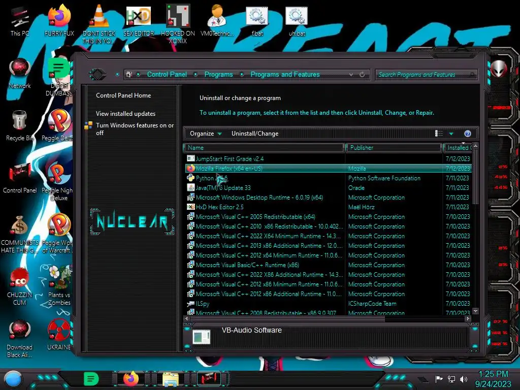This screenshot has height=390, width=520.
Task: Select Microsoft Visual Basic/C++ Runtime (x86)
Action: point(329,265)
